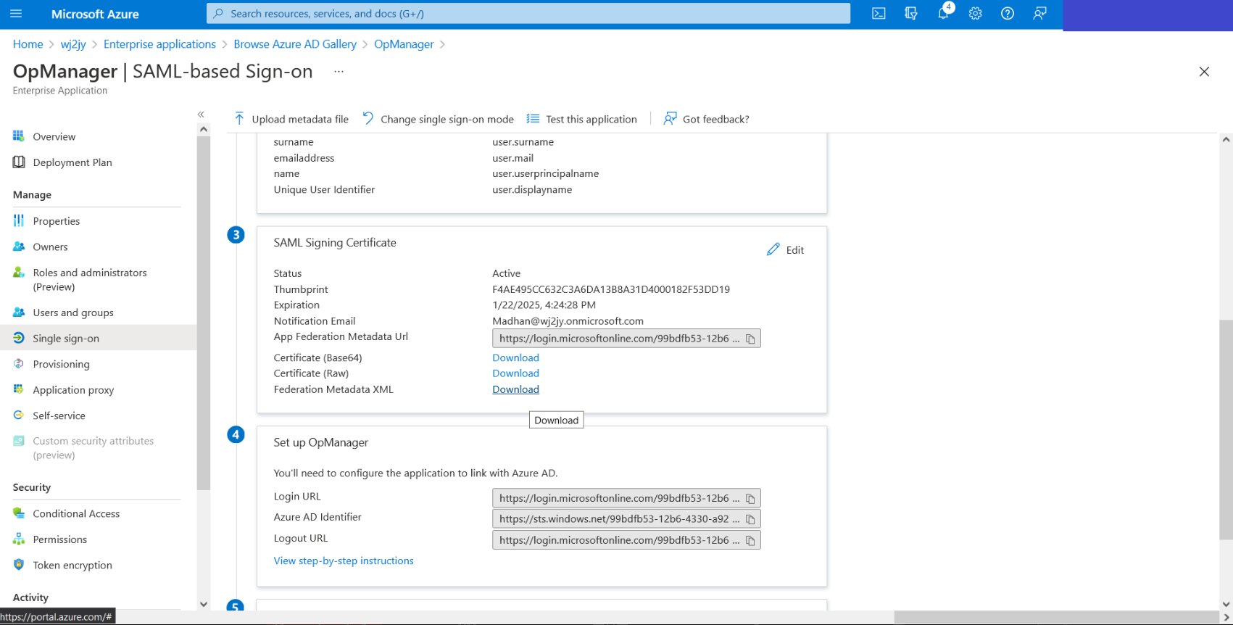The width and height of the screenshot is (1233, 625).
Task: Go to Enterprise applications breadcrumb
Action: [159, 44]
